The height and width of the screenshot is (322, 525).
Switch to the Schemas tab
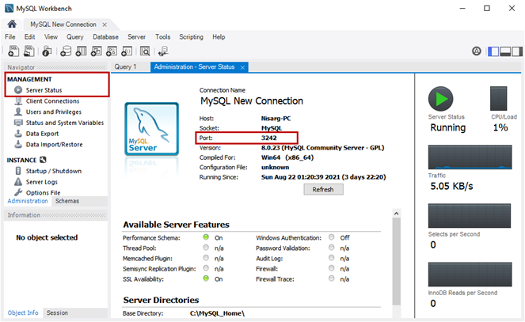coord(67,201)
